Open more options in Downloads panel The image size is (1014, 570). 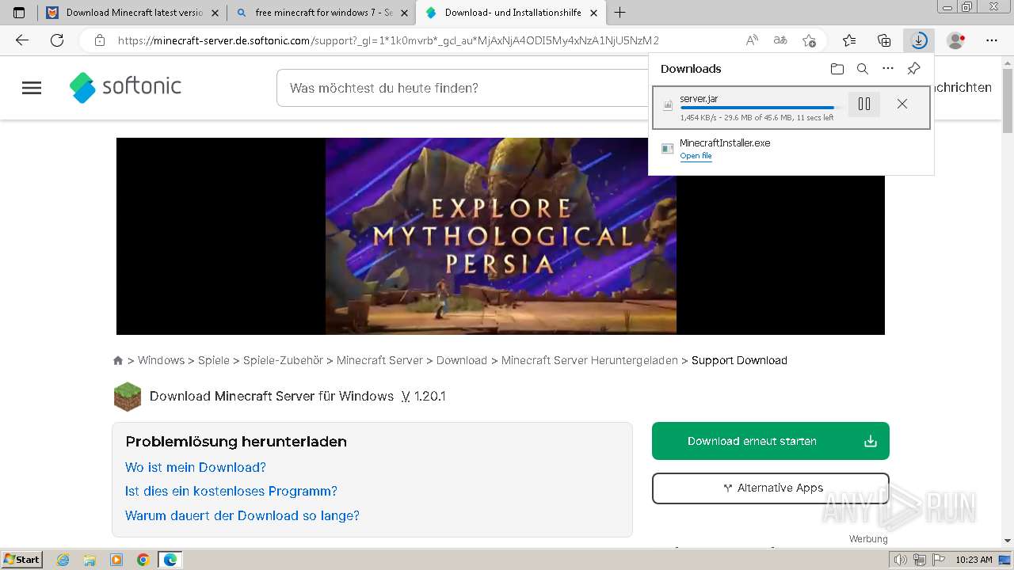pyautogui.click(x=888, y=69)
